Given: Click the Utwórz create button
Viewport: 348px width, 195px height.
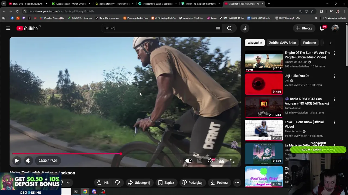Looking at the screenshot, I should tap(304, 28).
